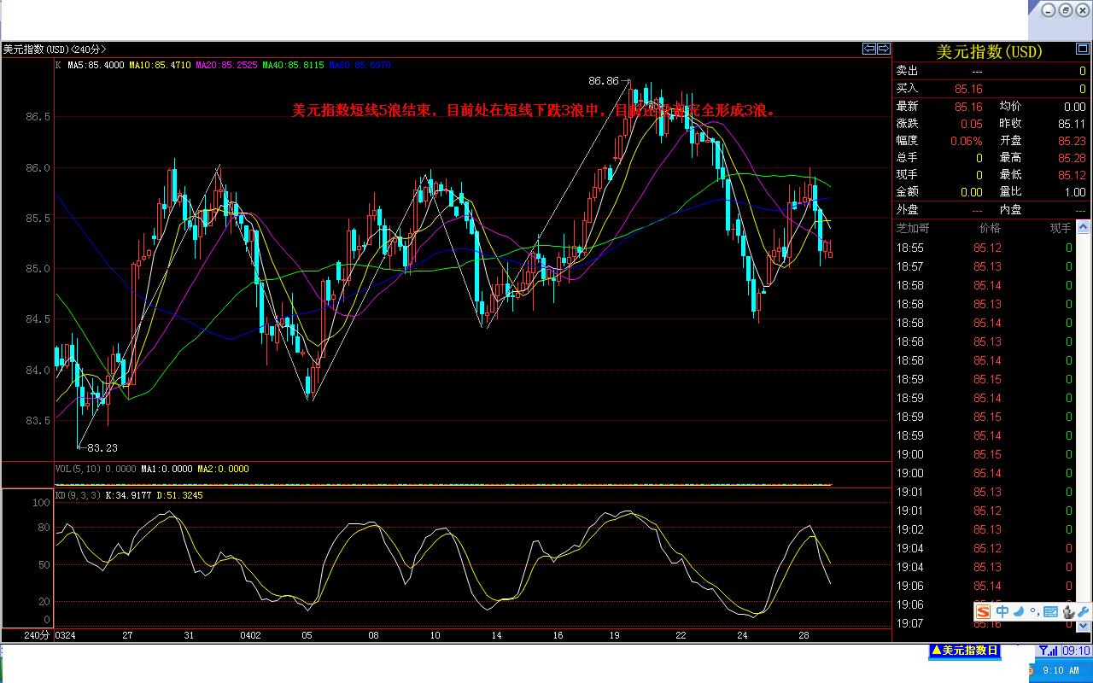The width and height of the screenshot is (1093, 683).
Task: Click the red annotation text on chart
Action: point(534,110)
